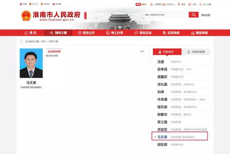Open the 领导之窗 nav item

tap(58, 33)
